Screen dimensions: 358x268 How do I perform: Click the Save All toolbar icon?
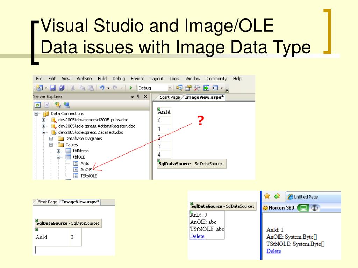(62, 88)
